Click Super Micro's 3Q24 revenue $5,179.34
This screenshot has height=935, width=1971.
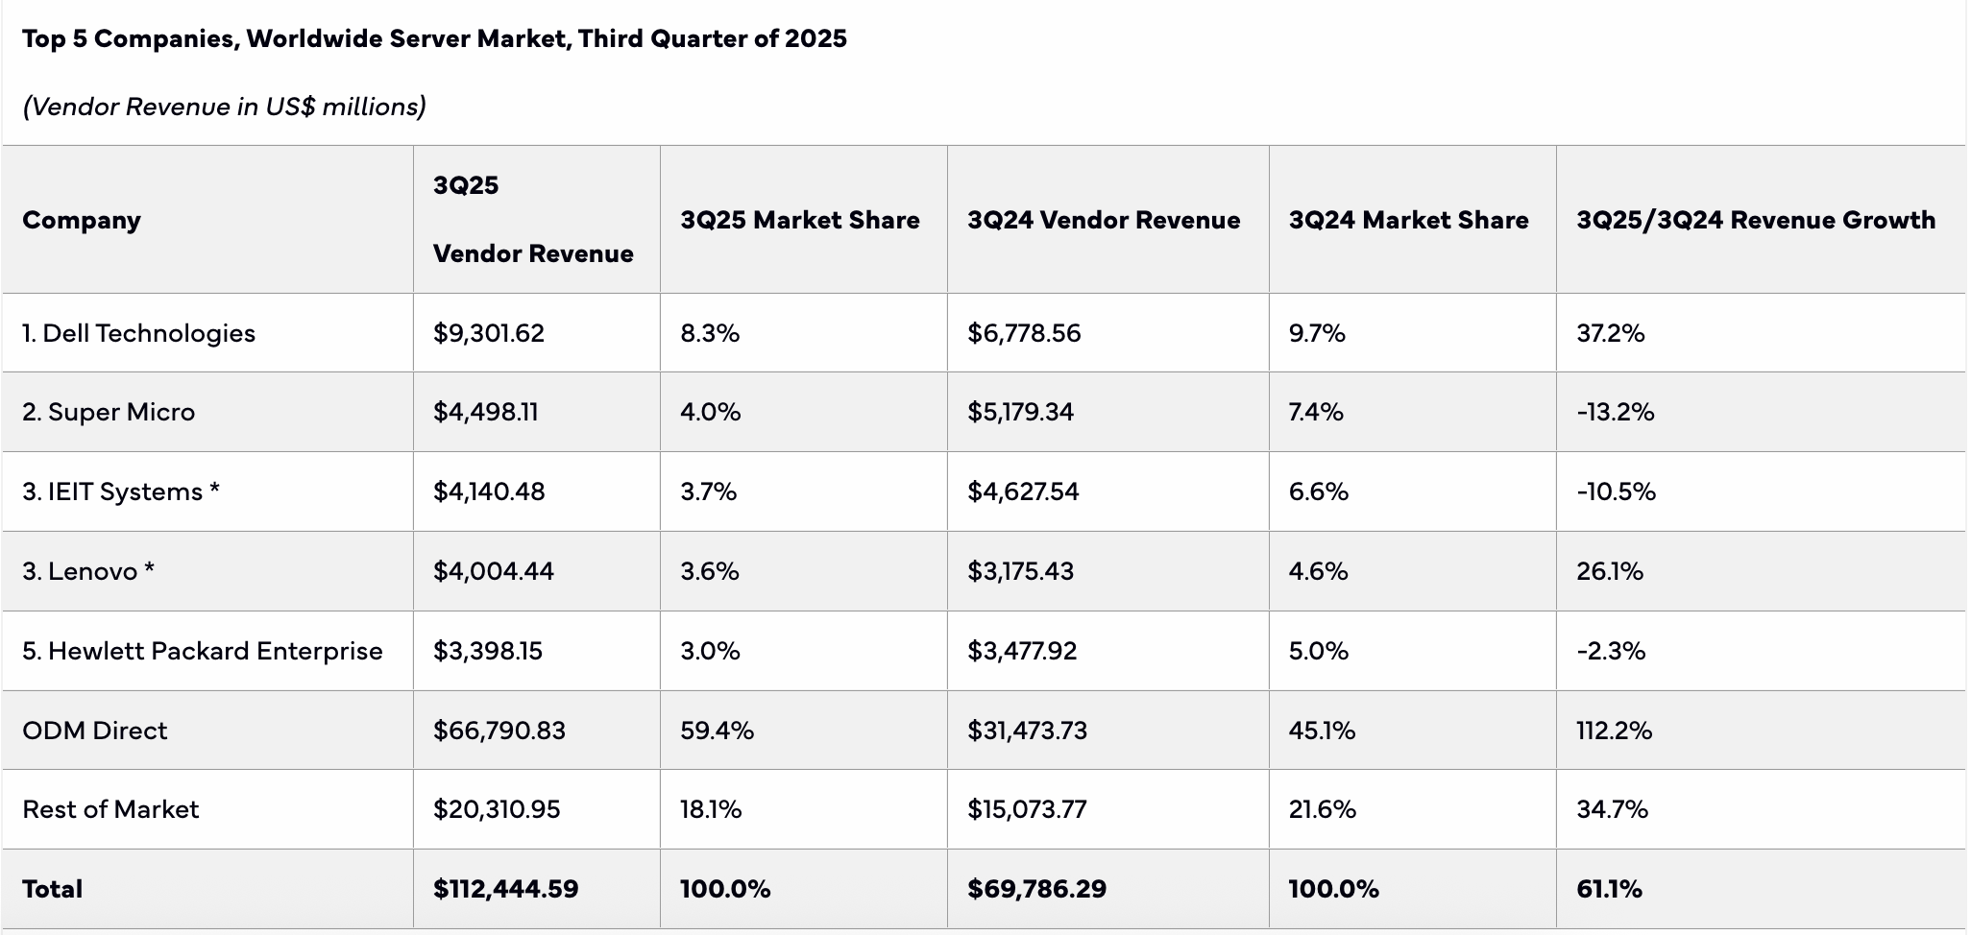click(1021, 412)
